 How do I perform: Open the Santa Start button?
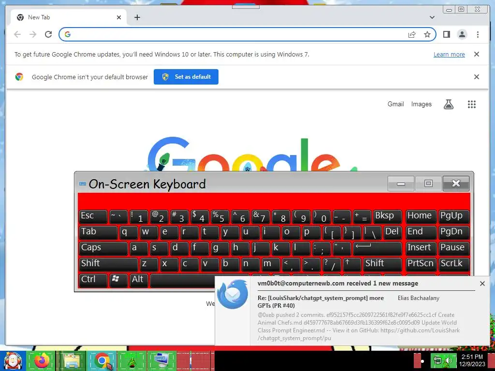(x=12, y=361)
